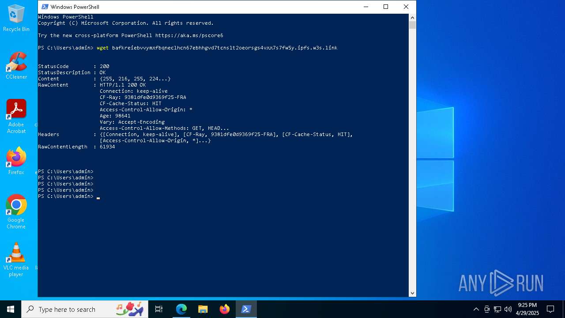This screenshot has width=565, height=318.
Task: Open Firefox from the taskbar
Action: (225, 309)
